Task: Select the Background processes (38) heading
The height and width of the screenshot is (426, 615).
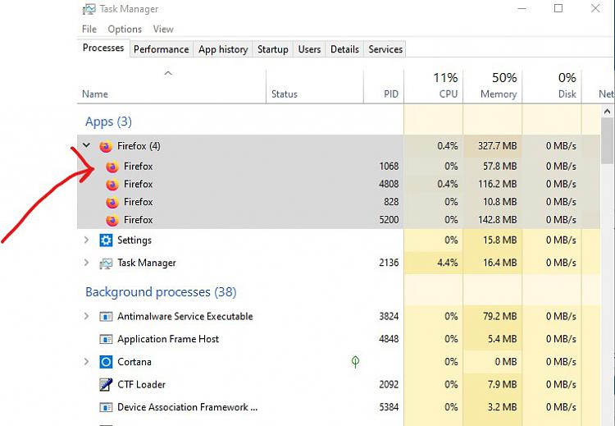Action: coord(161,292)
